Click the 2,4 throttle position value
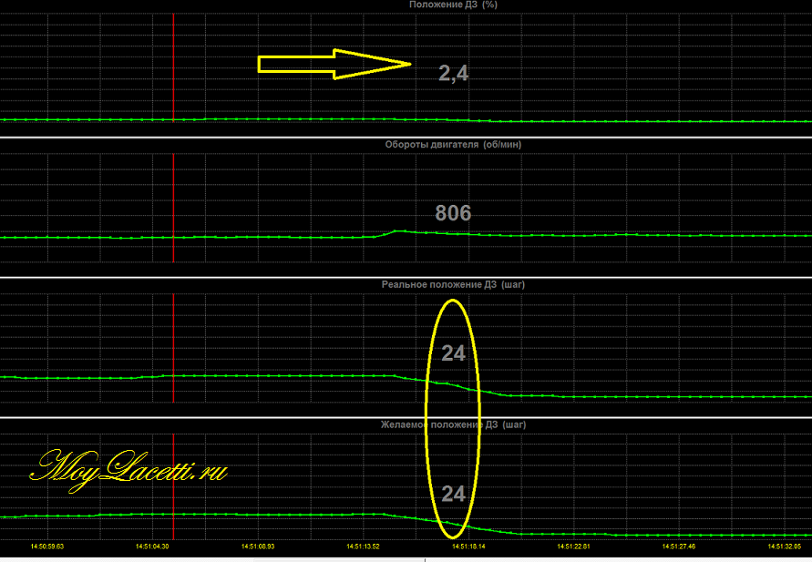Image resolution: width=812 pixels, height=562 pixels. tap(453, 74)
